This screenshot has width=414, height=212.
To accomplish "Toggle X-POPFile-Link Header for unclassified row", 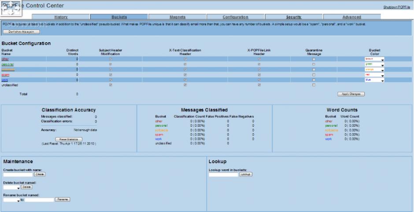I will (259, 85).
